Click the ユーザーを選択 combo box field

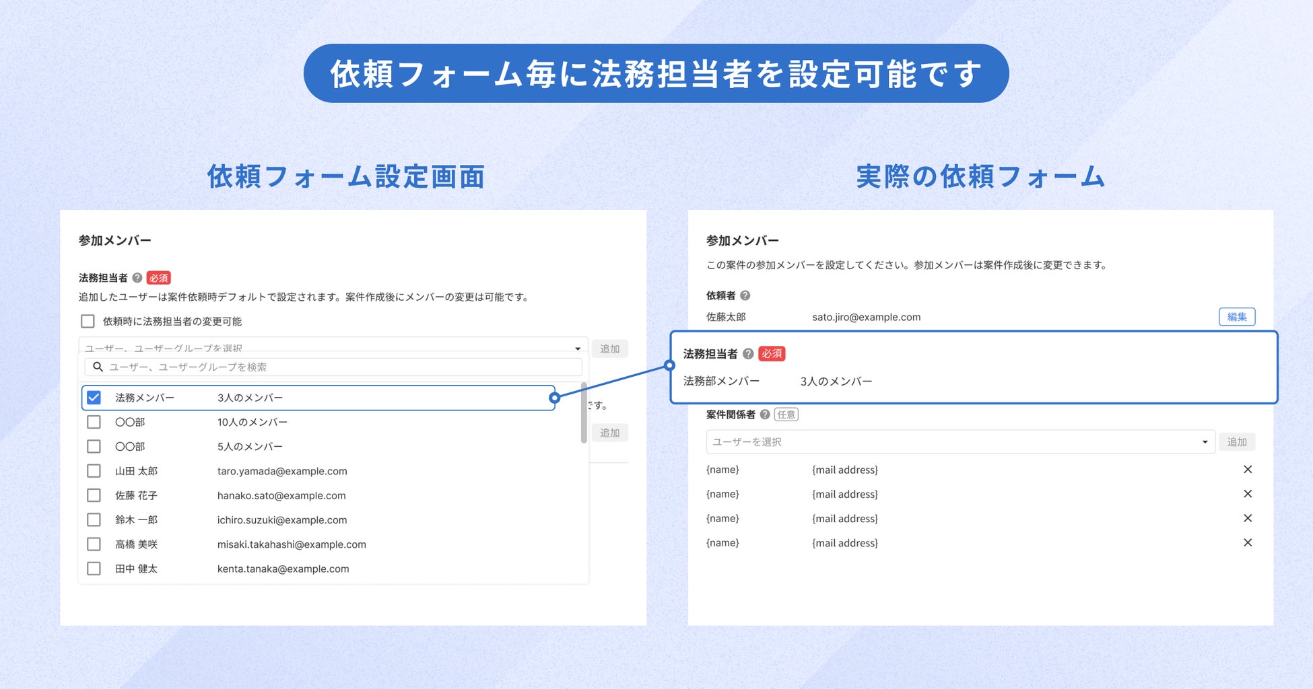(x=960, y=442)
